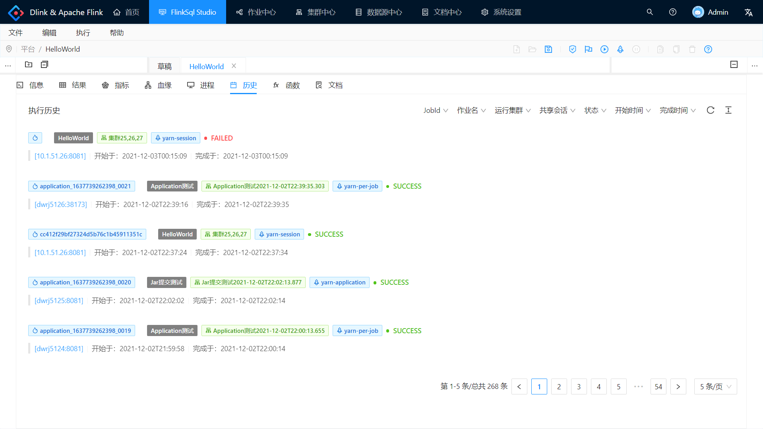Click the new folder icon

pyautogui.click(x=29, y=64)
